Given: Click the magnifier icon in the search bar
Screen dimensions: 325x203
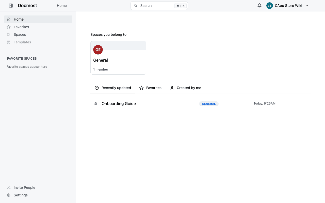Looking at the screenshot, I should tap(136, 6).
